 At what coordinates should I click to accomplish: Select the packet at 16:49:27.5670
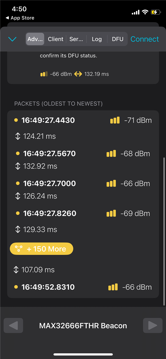coord(50,154)
